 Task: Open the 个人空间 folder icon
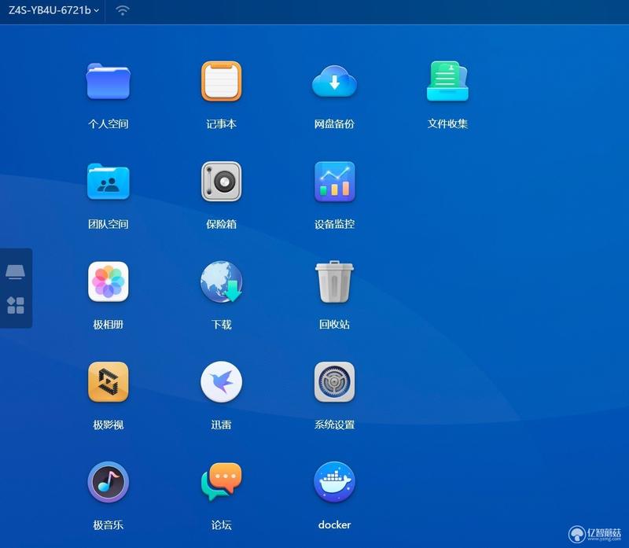109,81
